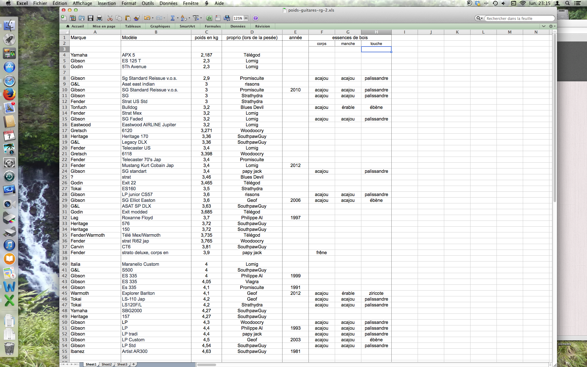Open the search options dropdown magnifier
This screenshot has width=587, height=367.
pos(480,18)
